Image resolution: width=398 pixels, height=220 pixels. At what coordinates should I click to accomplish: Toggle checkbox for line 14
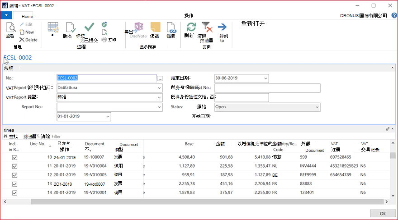[15, 193]
